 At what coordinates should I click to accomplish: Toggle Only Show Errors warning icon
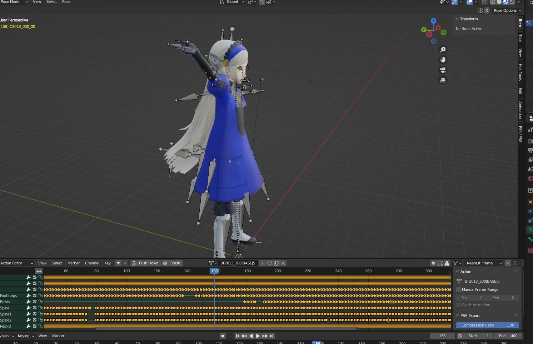(x=447, y=263)
